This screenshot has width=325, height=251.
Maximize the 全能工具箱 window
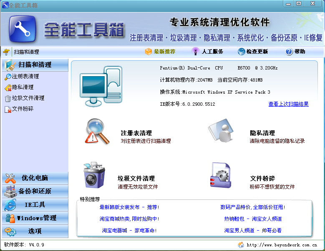pyautogui.click(x=299, y=3)
